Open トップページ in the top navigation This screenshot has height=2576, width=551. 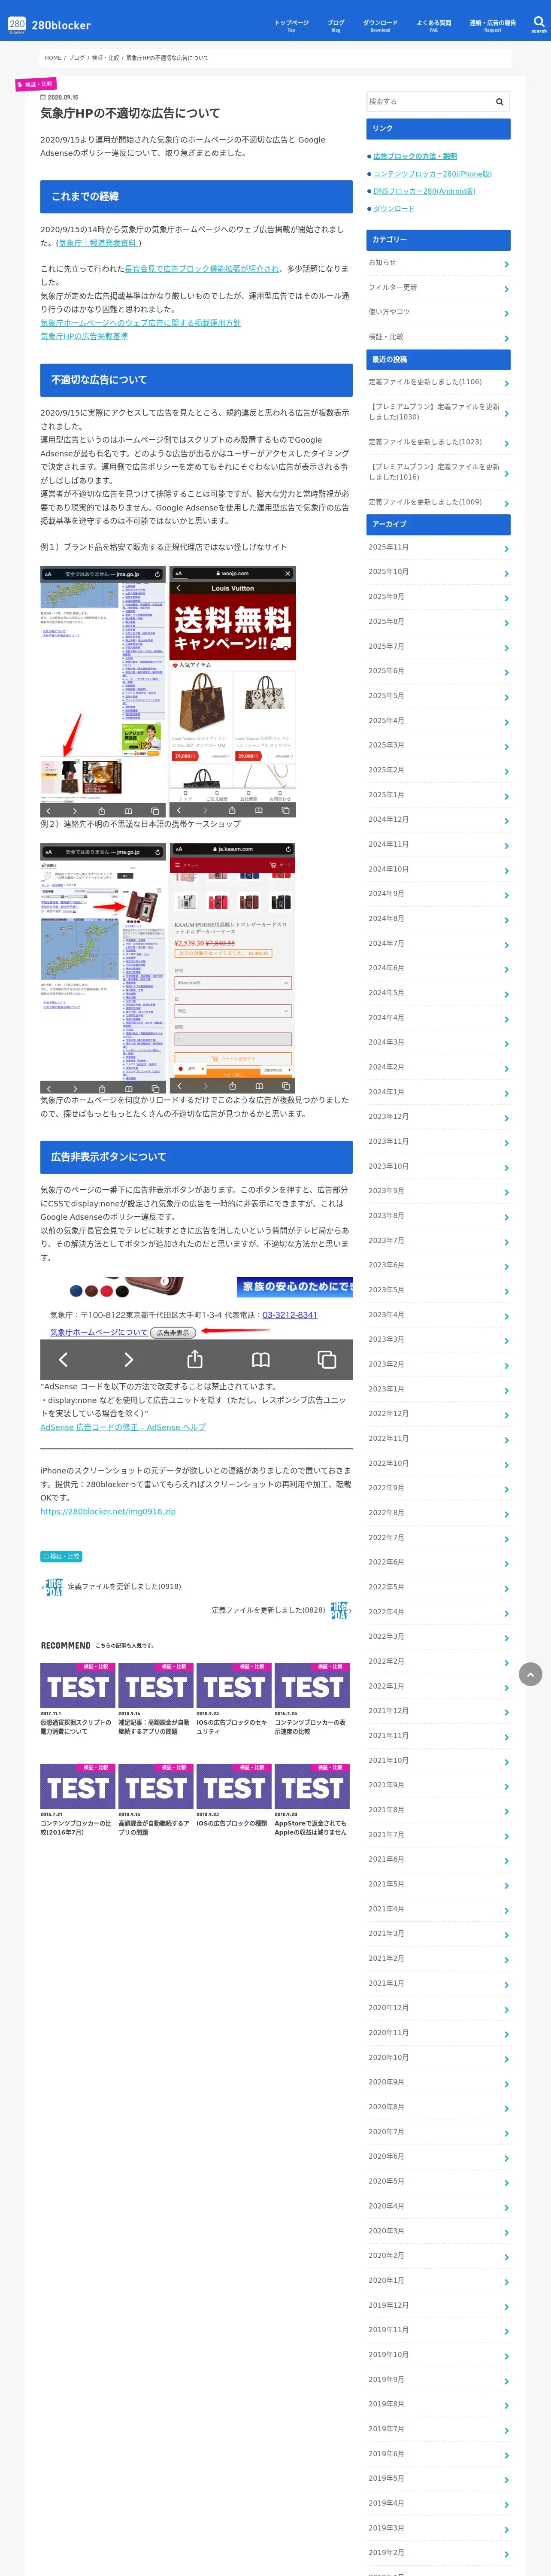(x=291, y=24)
